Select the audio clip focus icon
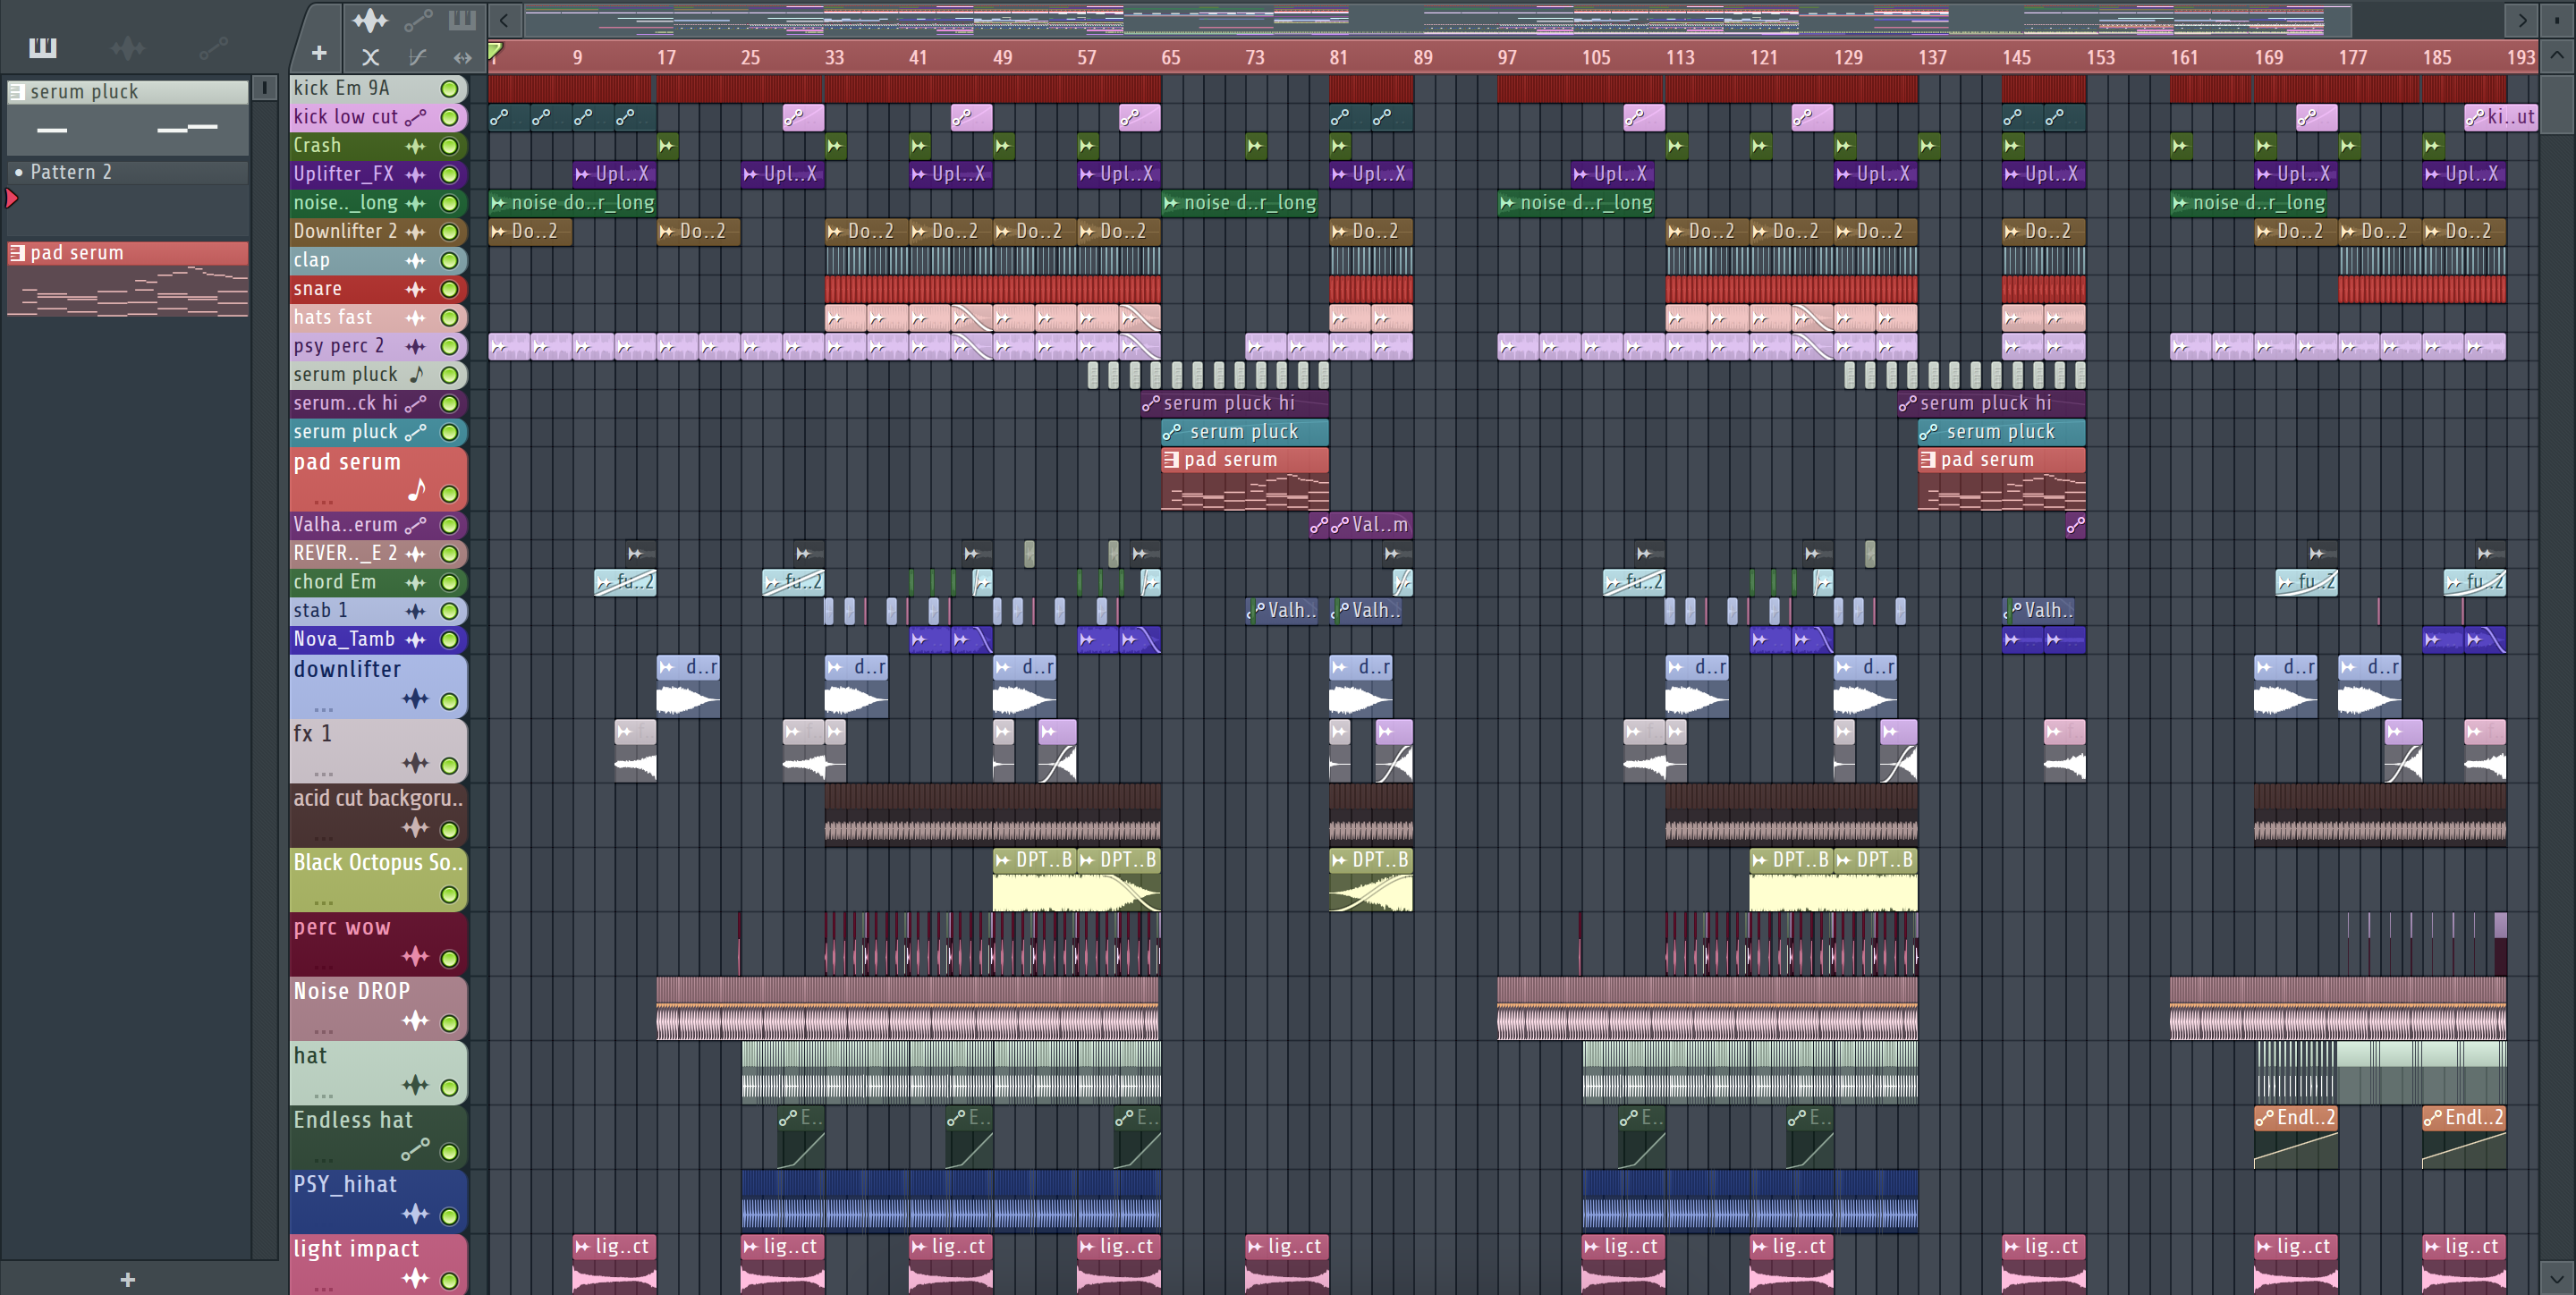This screenshot has width=2576, height=1295. pos(370,19)
